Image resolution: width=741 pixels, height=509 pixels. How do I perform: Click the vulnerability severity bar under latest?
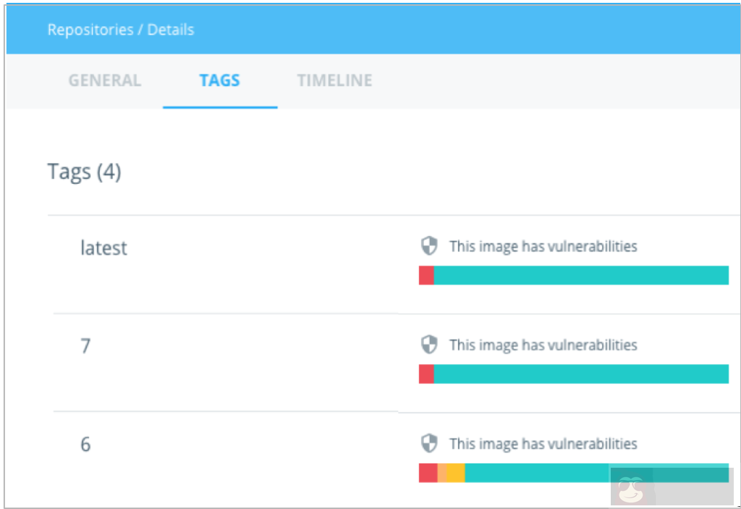click(x=572, y=275)
